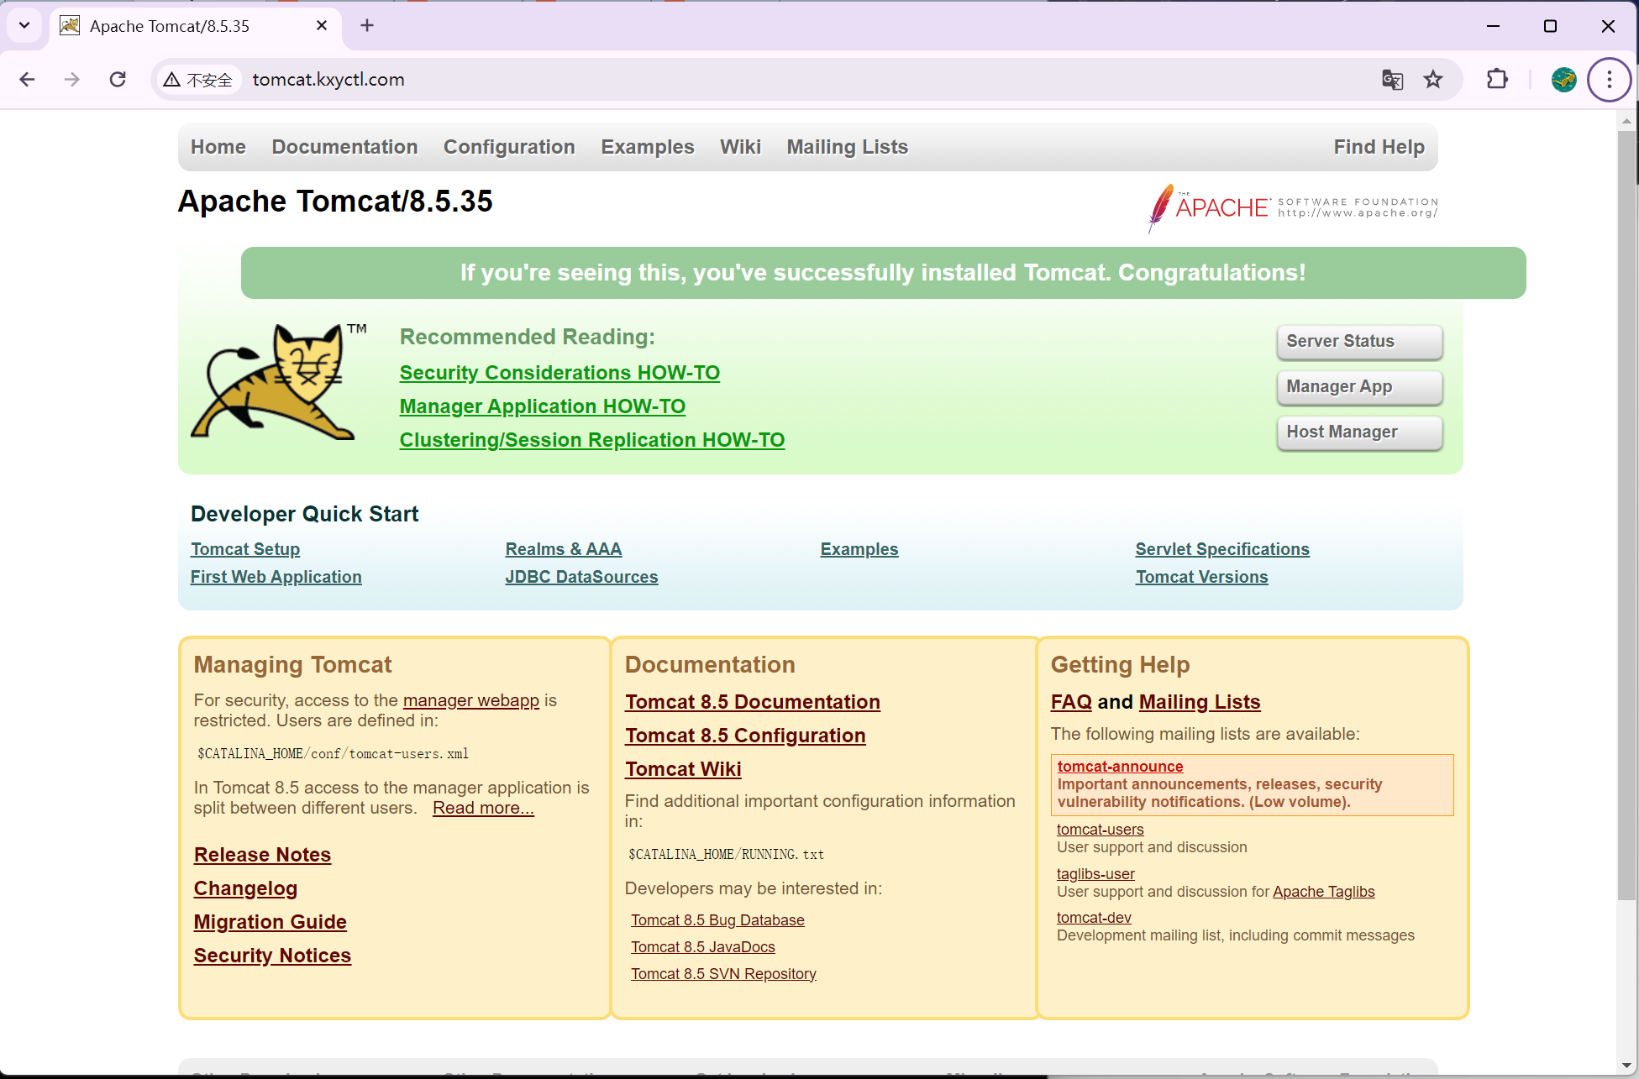This screenshot has width=1639, height=1079.
Task: Click the manager webapp link
Action: point(471,700)
